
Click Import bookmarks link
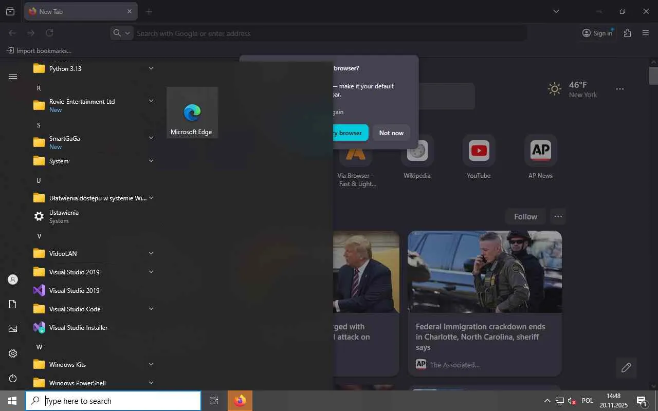[39, 51]
